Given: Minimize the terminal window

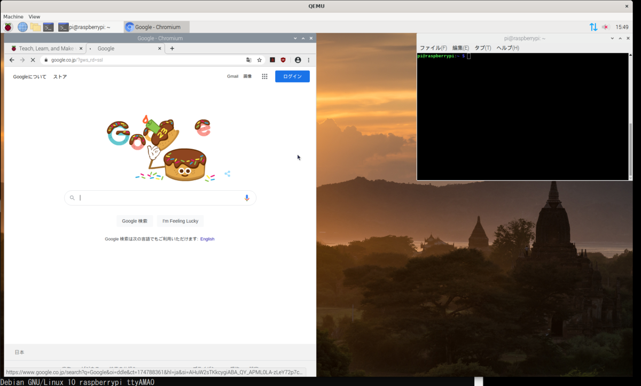Looking at the screenshot, I should [x=613, y=38].
